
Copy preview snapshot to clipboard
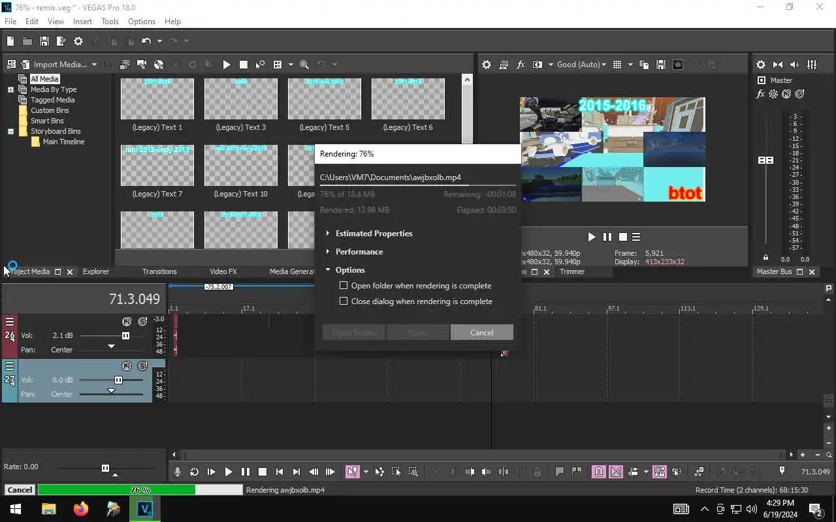tap(644, 65)
